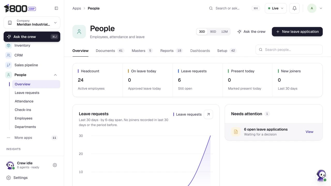Click the Crew idle mascot avatar
Screen dimensions: 331x186
click(10, 165)
